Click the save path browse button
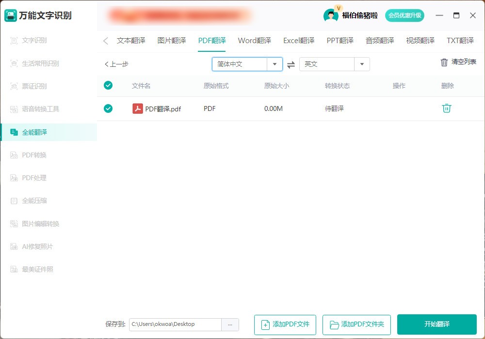 (x=230, y=324)
